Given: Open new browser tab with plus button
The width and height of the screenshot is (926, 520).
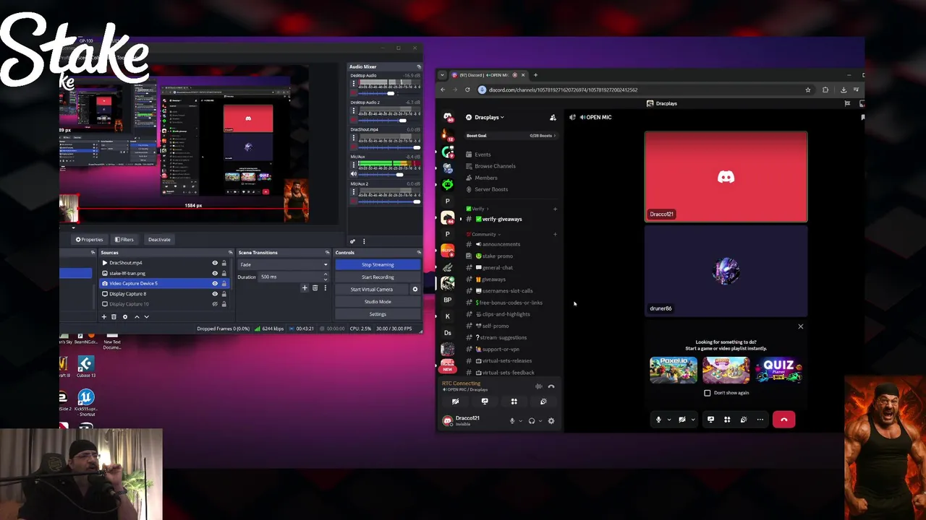Looking at the screenshot, I should pos(536,75).
